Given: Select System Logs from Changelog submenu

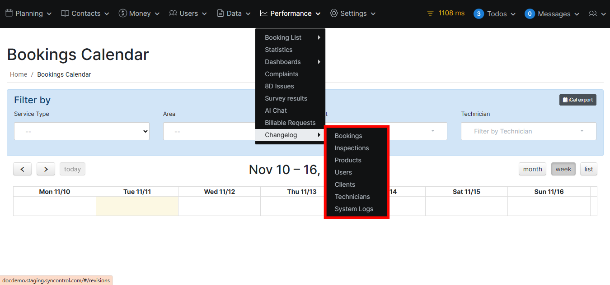Looking at the screenshot, I should [x=354, y=209].
